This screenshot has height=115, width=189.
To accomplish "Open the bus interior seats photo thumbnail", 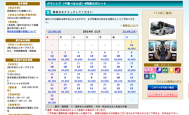I will 163,51.
